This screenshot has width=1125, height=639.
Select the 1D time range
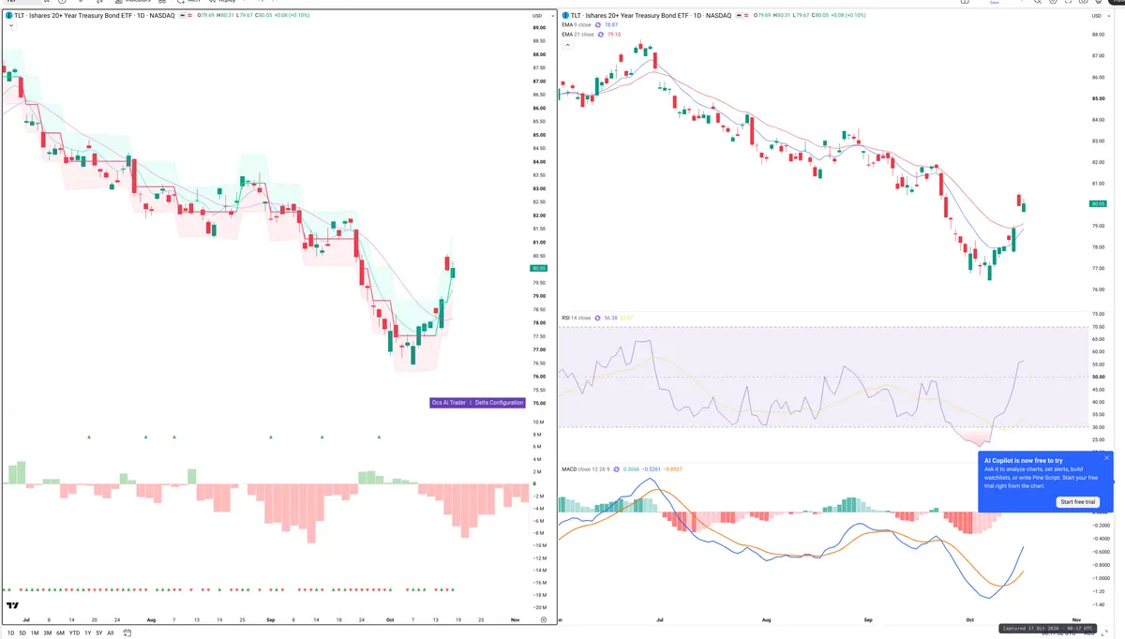point(10,633)
